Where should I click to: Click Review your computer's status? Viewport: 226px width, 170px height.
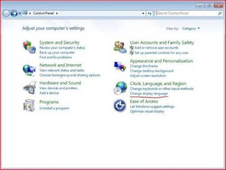click(x=62, y=48)
